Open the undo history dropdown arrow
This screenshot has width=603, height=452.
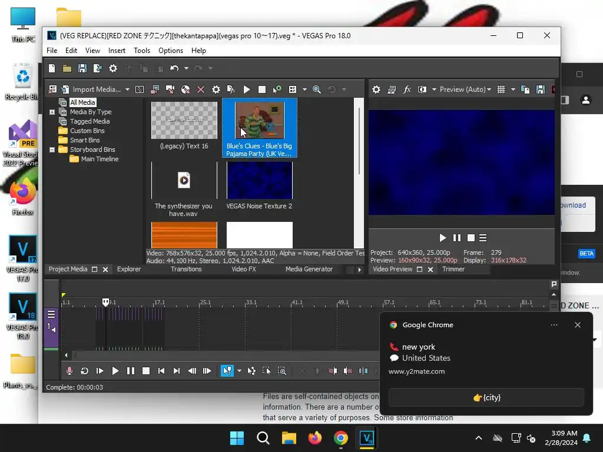pos(186,68)
